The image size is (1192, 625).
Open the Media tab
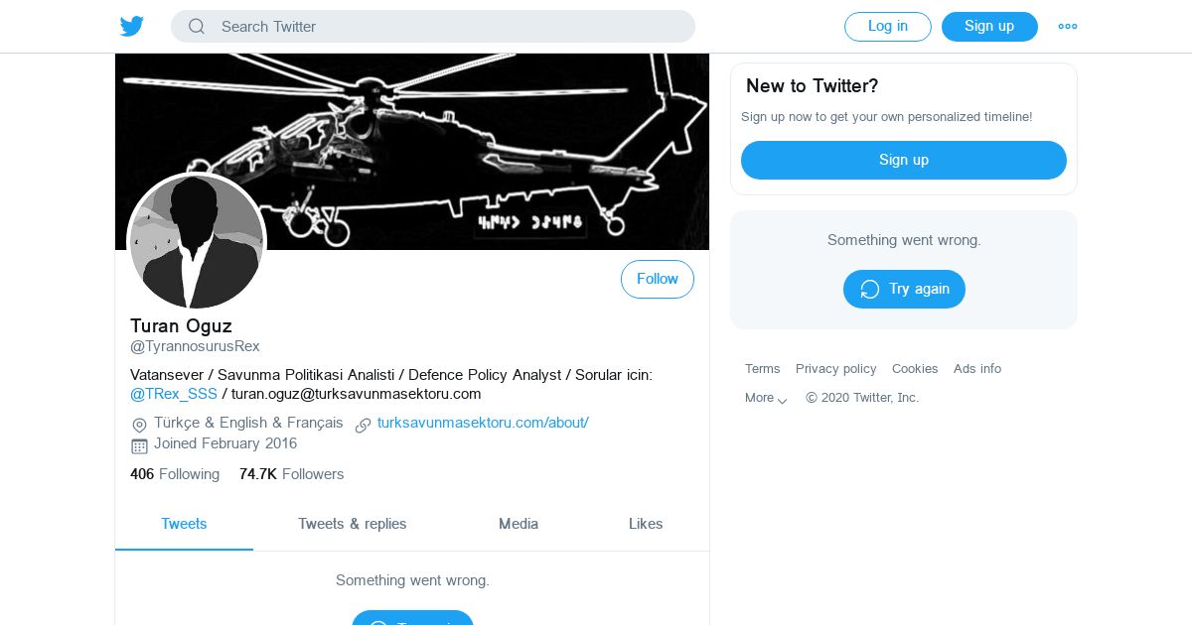coord(519,524)
